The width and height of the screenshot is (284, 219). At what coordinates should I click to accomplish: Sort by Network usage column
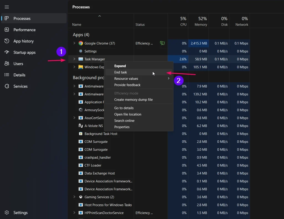coord(240,21)
